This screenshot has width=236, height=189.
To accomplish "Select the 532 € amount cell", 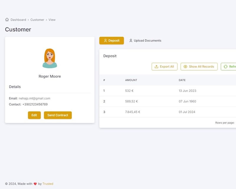I will 129,91.
